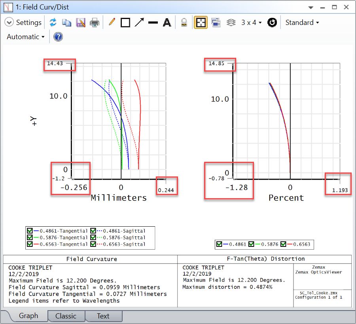Switch to the Classic tab
Image resolution: width=356 pixels, height=324 pixels.
tap(66, 316)
